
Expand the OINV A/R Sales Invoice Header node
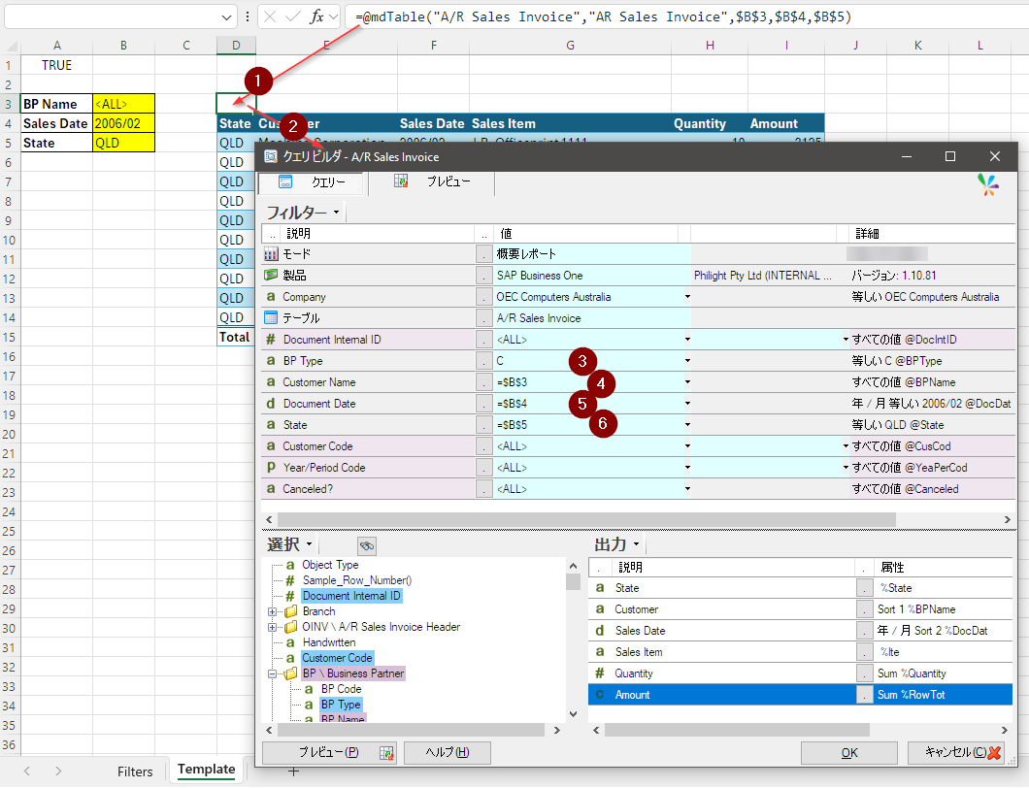point(272,627)
